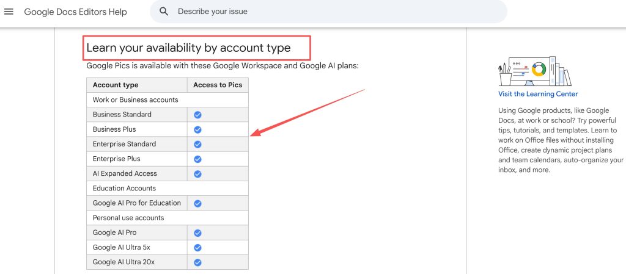Select the Access to Pics column header
626x274 pixels.
[218, 85]
